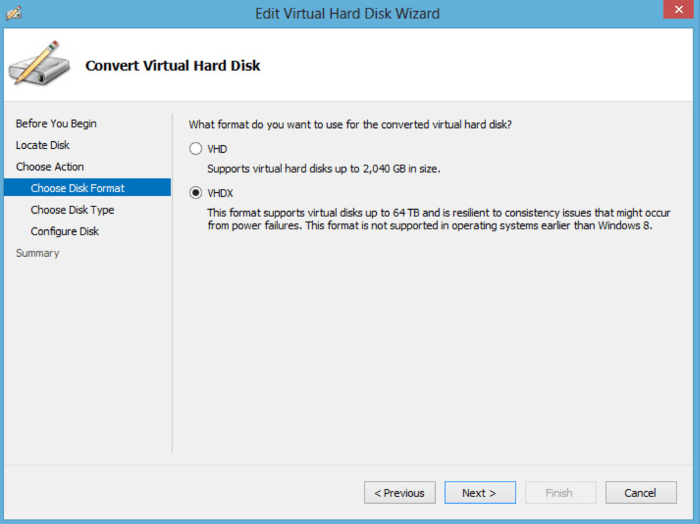Click the wizard icon in title bar

(14, 12)
